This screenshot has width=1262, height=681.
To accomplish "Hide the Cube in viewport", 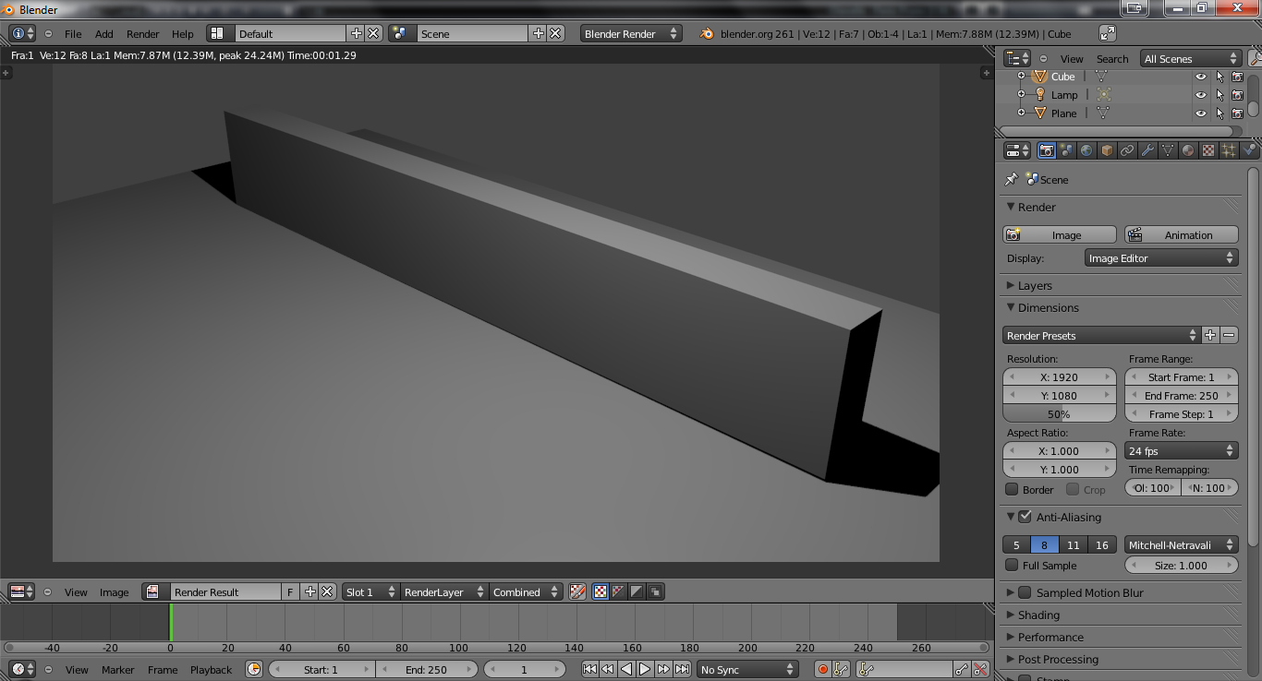I will click(x=1200, y=77).
